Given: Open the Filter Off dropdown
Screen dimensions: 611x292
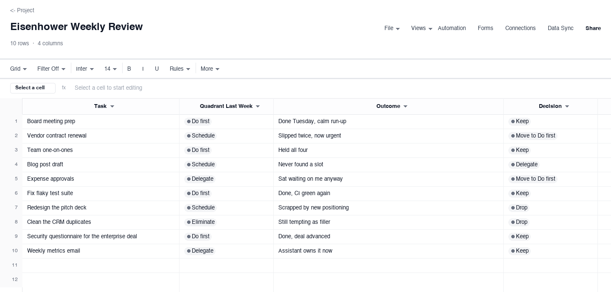Looking at the screenshot, I should point(51,69).
